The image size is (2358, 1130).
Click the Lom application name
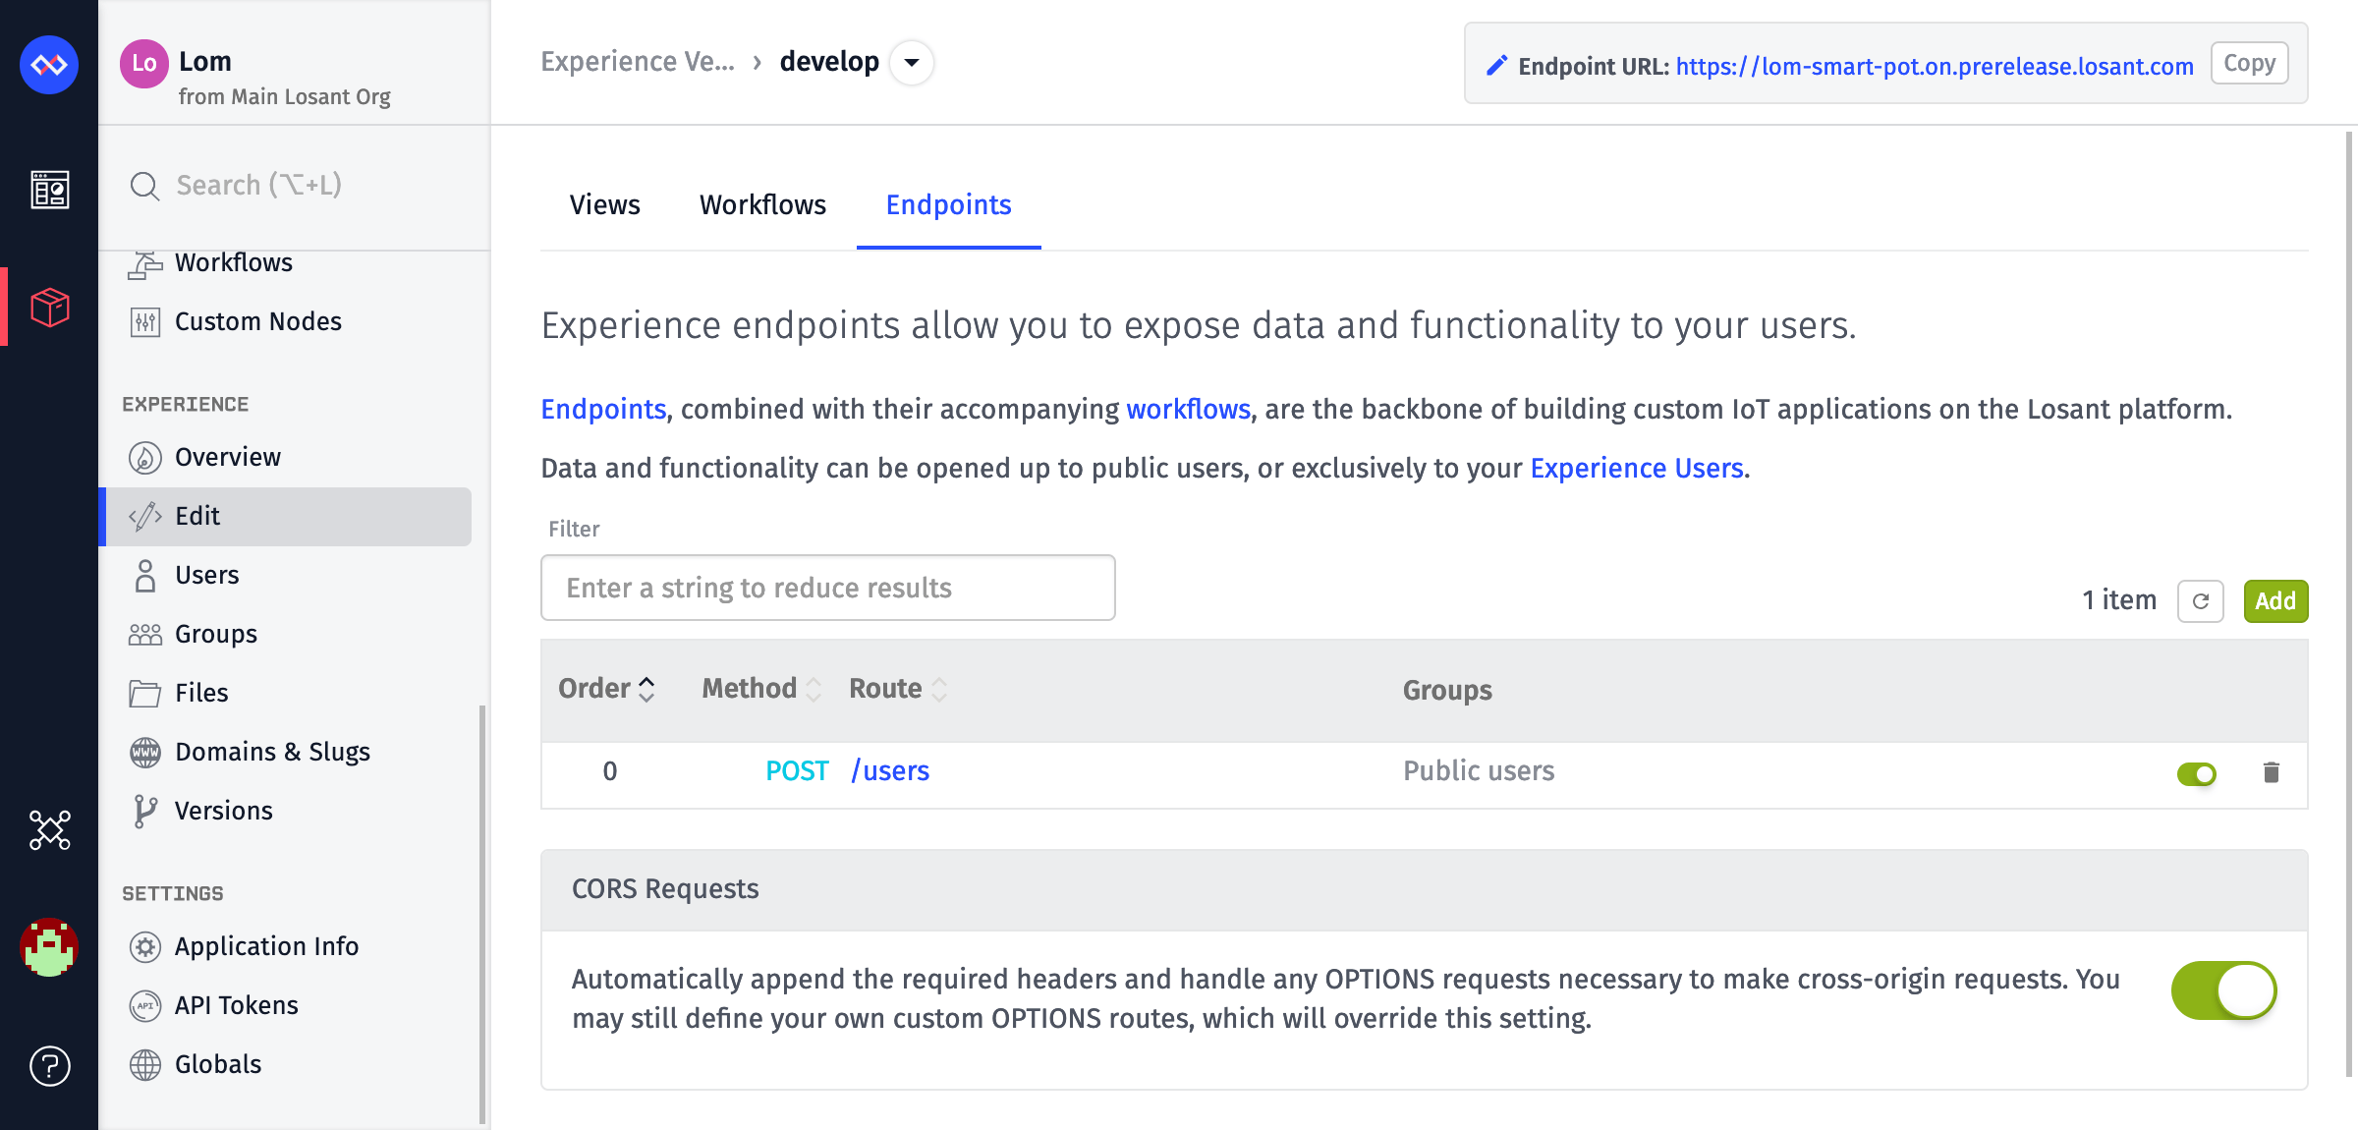click(205, 61)
